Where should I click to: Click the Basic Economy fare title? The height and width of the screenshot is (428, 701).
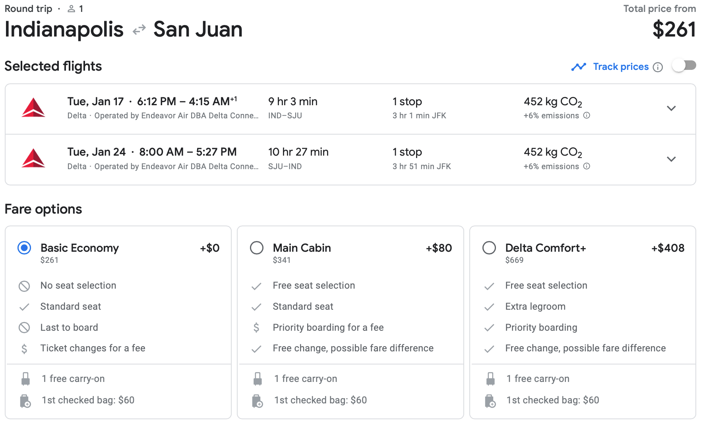(79, 248)
